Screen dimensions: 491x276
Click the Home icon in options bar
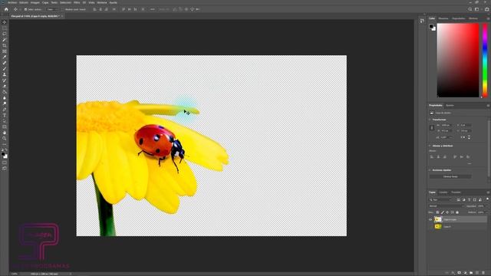point(6,9)
